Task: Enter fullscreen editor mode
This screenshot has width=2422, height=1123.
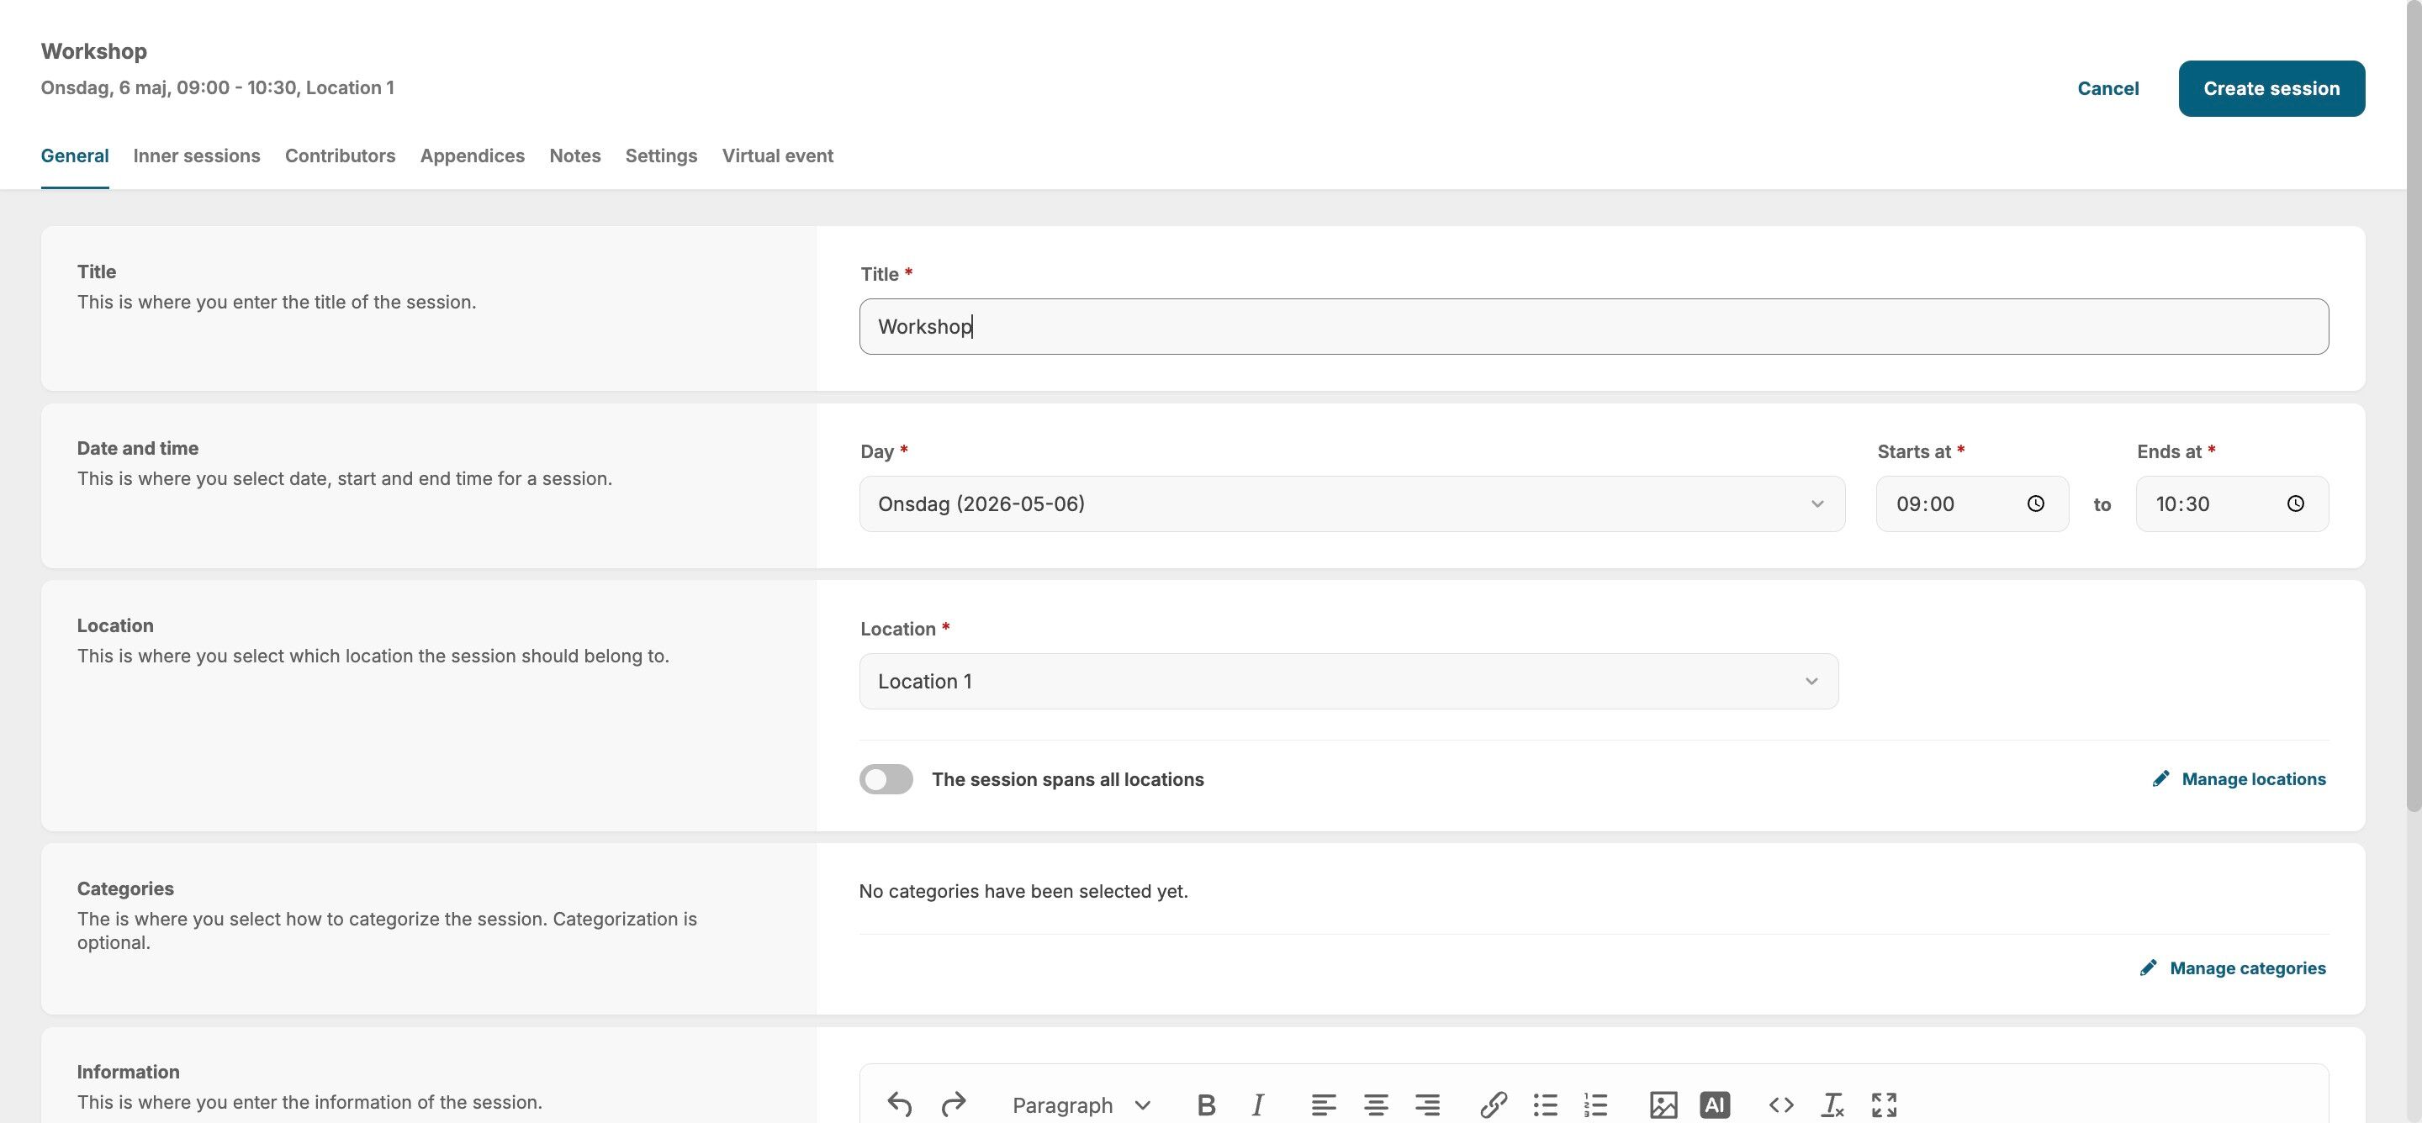Action: (x=1884, y=1105)
